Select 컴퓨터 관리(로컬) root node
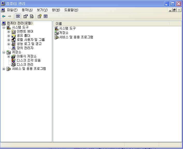Image resolution: width=183 pixels, height=149 pixels. (x=20, y=23)
